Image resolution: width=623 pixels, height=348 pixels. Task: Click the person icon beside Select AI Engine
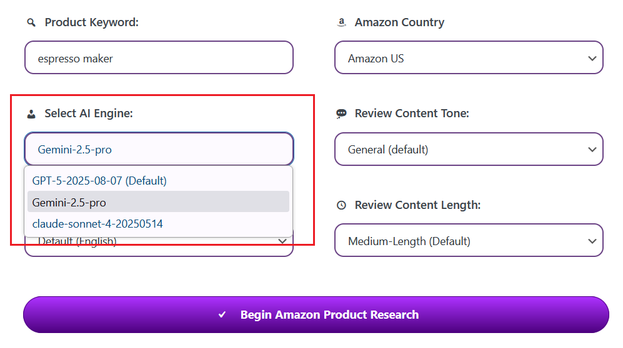pyautogui.click(x=31, y=114)
